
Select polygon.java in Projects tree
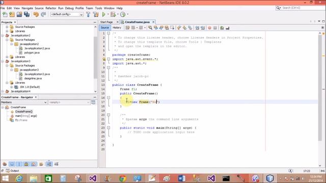[x=32, y=53]
